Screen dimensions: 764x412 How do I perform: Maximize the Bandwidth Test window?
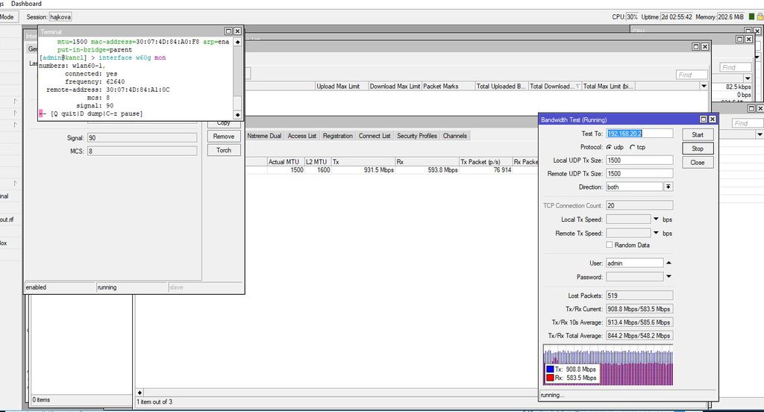point(703,119)
